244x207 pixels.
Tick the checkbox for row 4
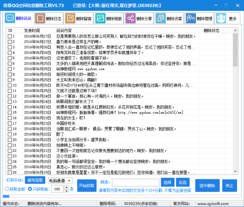click(x=10, y=53)
